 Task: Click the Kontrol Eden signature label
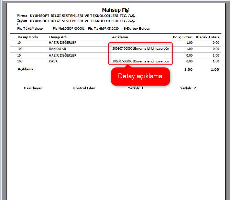coord(84,88)
